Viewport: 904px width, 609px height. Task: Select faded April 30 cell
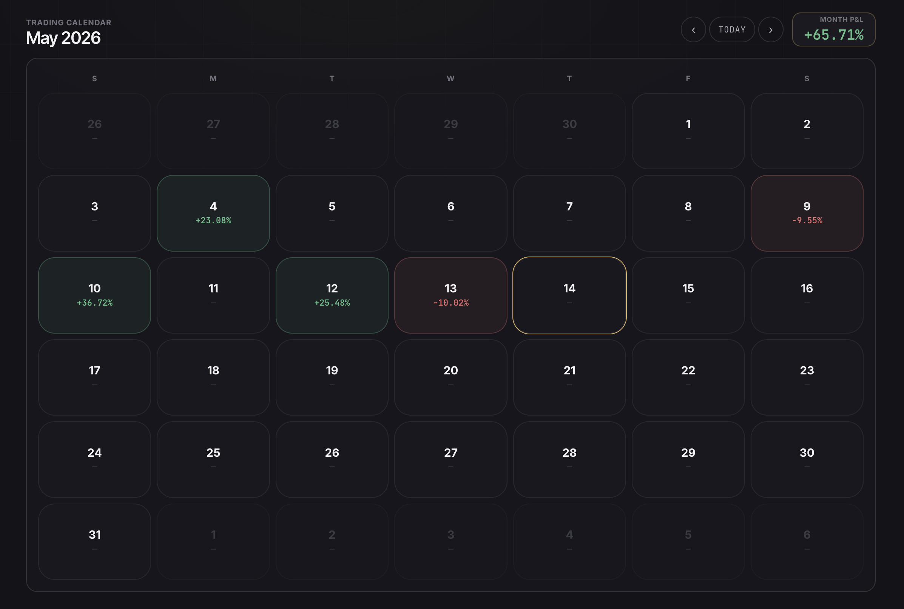[x=569, y=131]
